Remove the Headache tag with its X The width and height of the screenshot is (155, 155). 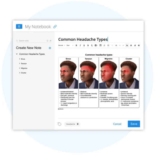pyautogui.click(x=78, y=124)
